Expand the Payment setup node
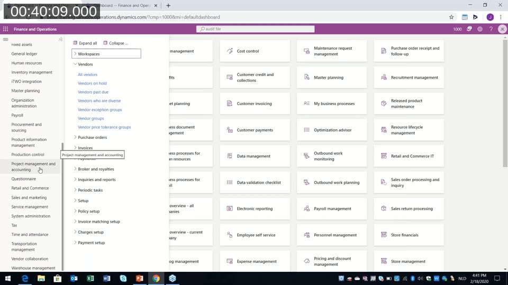The height and width of the screenshot is (285, 508). [x=89, y=243]
